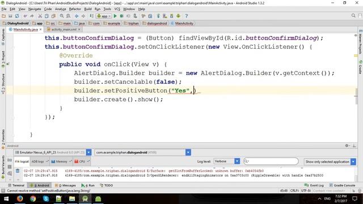Open the Refactor menu
Viewport: 363px width, 204px height.
point(75,9)
